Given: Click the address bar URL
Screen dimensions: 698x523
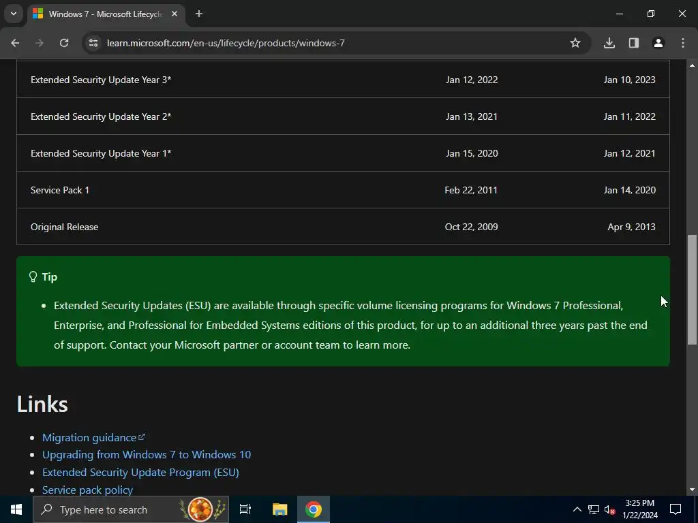Looking at the screenshot, I should point(226,43).
